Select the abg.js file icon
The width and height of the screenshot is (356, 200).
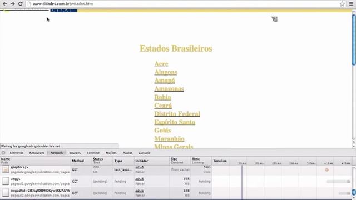(6, 181)
